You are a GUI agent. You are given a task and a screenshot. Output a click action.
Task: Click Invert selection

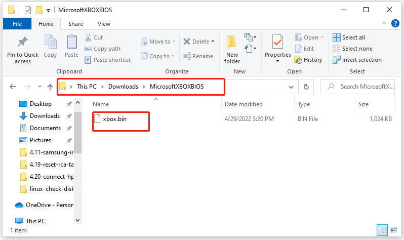[x=357, y=60]
